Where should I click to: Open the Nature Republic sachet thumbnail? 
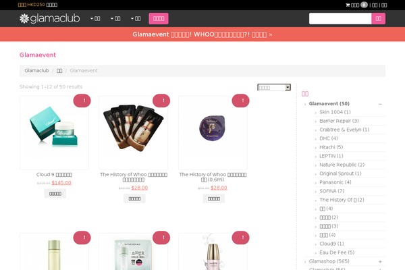click(x=134, y=252)
